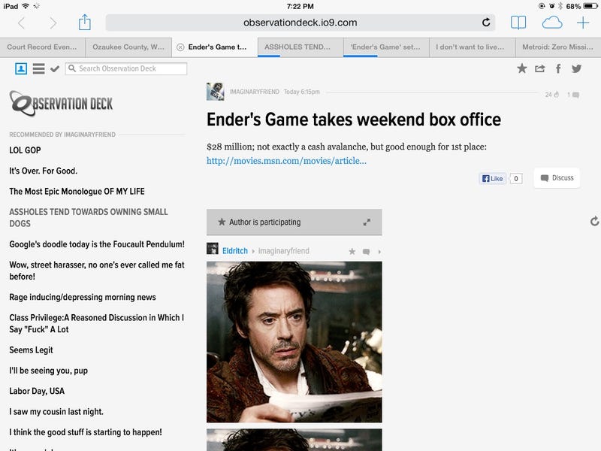The width and height of the screenshot is (601, 451).
Task: Switch to 'Ender's Game' set... tab
Action: click(x=385, y=47)
